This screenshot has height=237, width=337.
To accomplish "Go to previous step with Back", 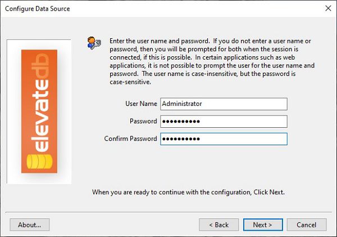I will (219, 225).
